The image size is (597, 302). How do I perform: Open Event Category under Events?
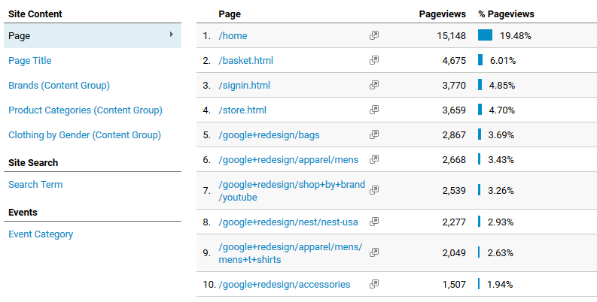[41, 234]
